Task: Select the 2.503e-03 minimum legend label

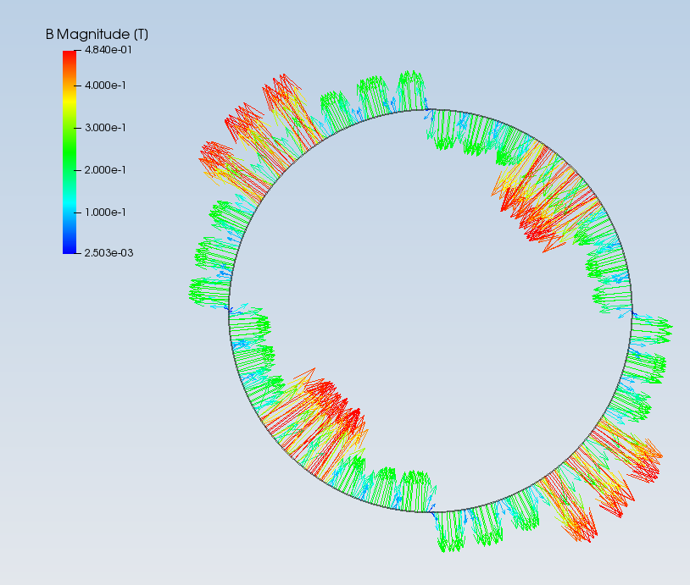Action: click(x=107, y=253)
